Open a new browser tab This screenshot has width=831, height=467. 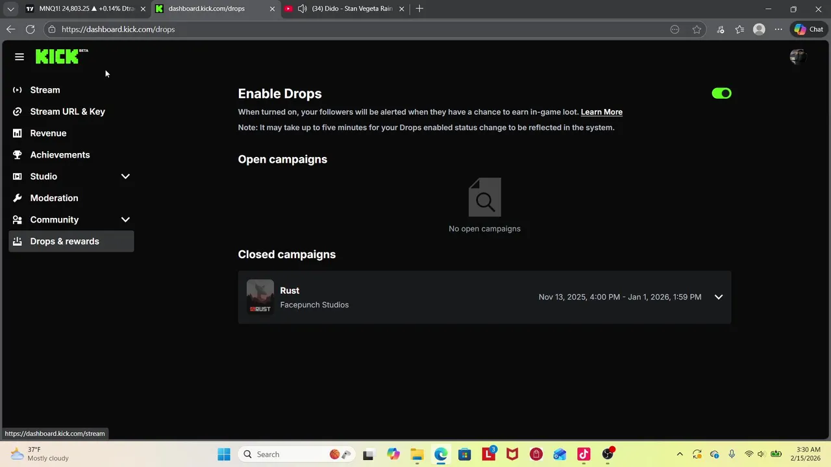tap(419, 9)
